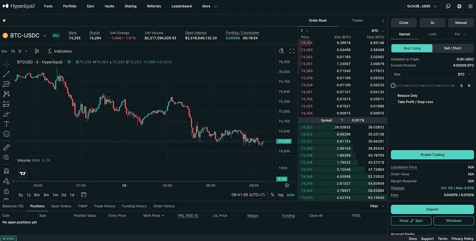Open the settings gear in header
The width and height of the screenshot is (476, 241).
(x=470, y=6)
